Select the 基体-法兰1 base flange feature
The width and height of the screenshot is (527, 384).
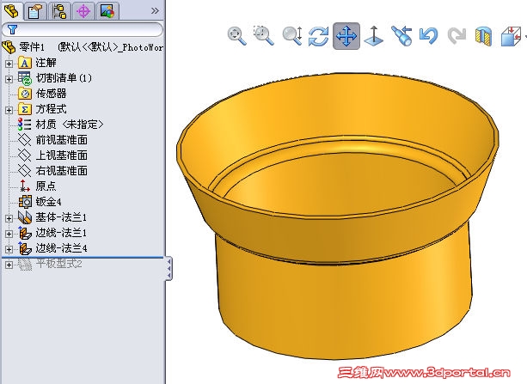point(61,217)
